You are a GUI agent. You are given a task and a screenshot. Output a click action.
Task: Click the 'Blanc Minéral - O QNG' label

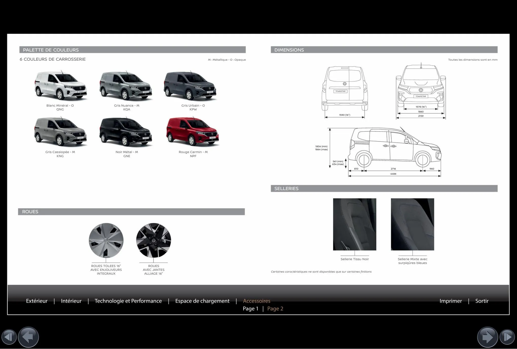click(60, 107)
